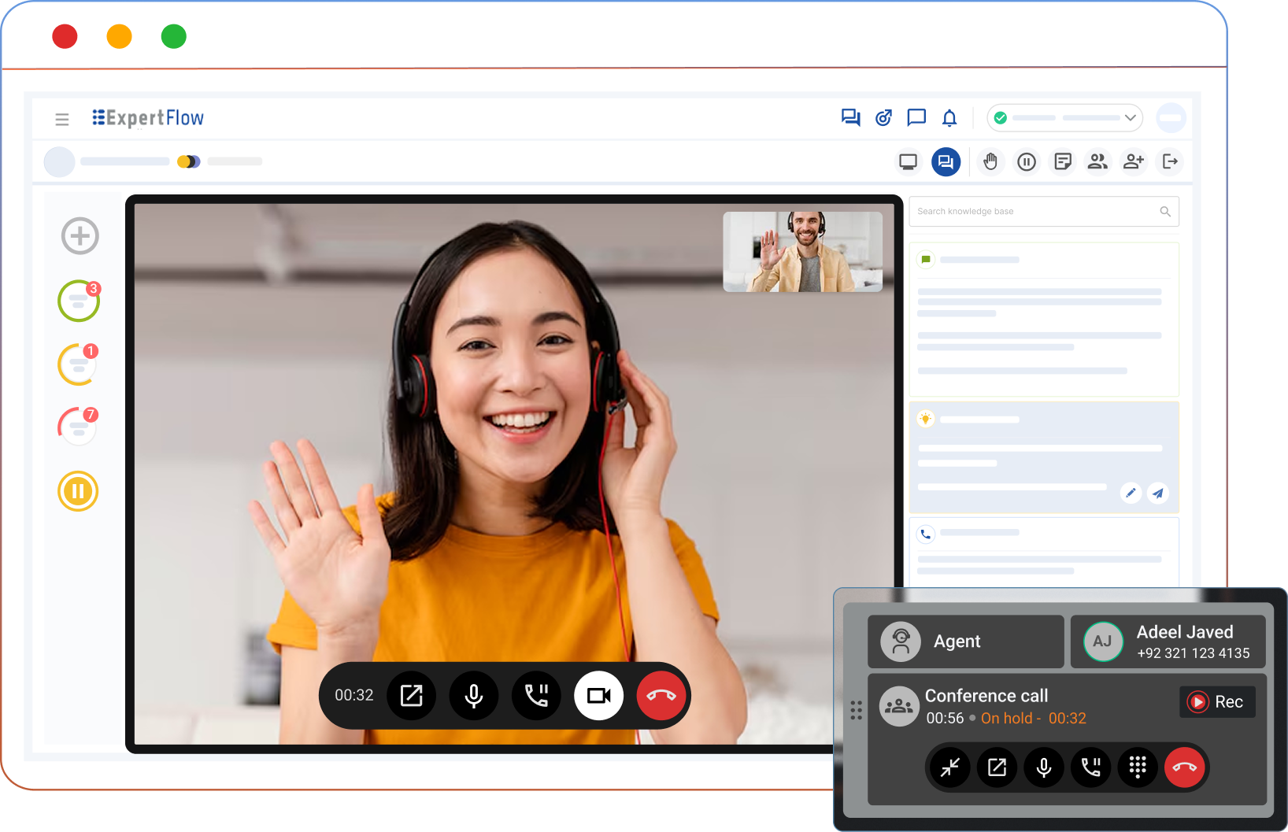Open conversation with 3 unread badge
1288x832 pixels.
click(79, 301)
